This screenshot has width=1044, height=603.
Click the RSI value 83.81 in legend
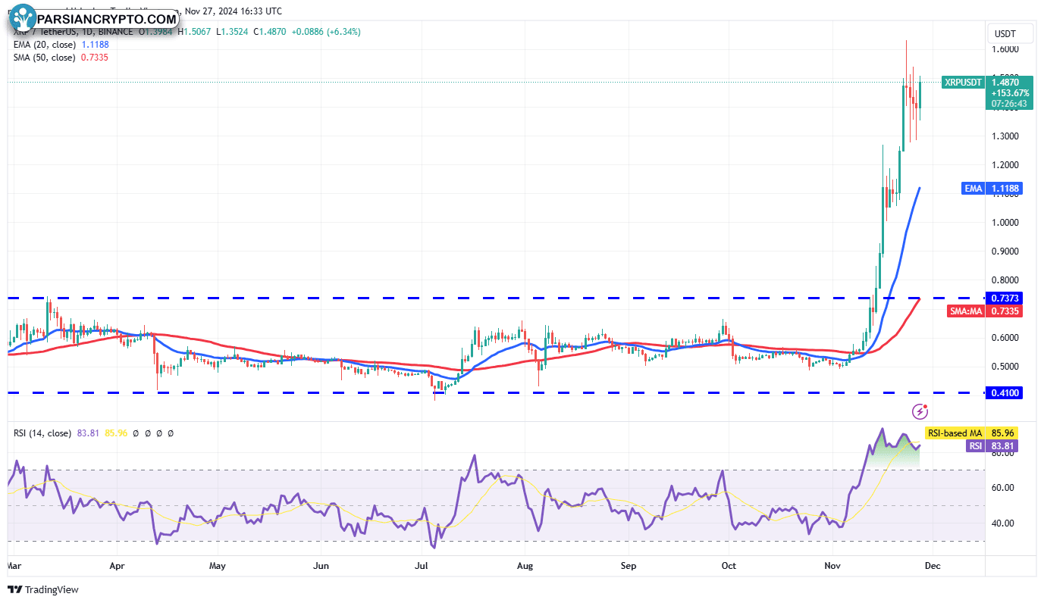89,433
